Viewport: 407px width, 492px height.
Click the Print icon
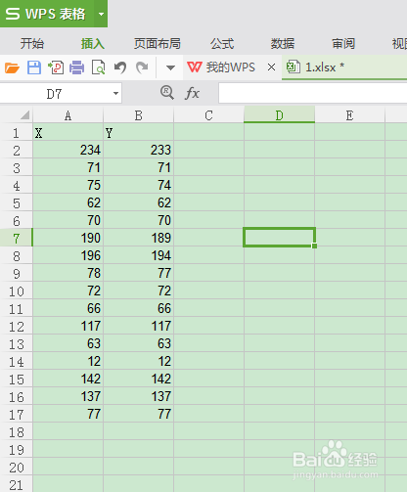[77, 67]
